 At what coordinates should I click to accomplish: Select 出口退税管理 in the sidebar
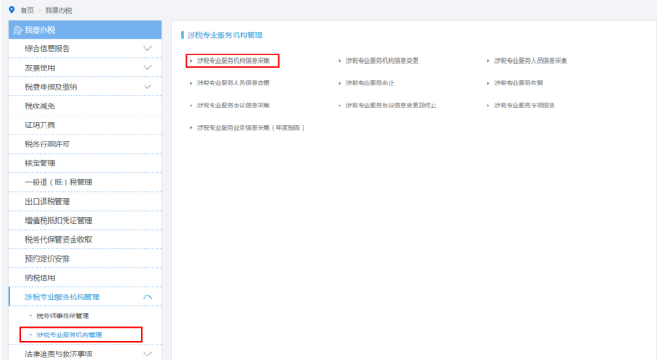pos(85,202)
